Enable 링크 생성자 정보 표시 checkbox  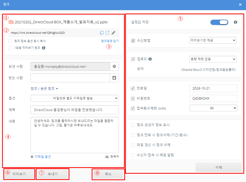click(x=133, y=125)
